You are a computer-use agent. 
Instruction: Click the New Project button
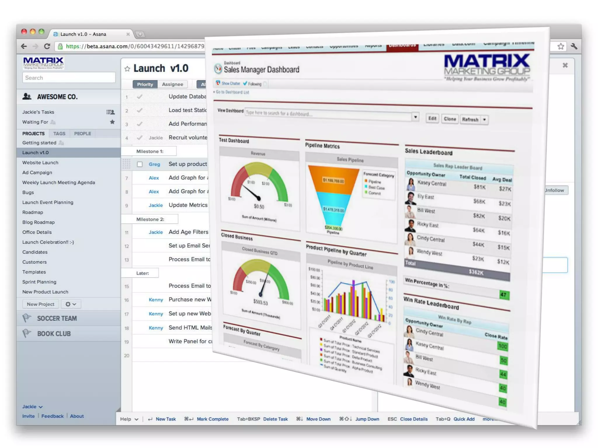pos(40,304)
